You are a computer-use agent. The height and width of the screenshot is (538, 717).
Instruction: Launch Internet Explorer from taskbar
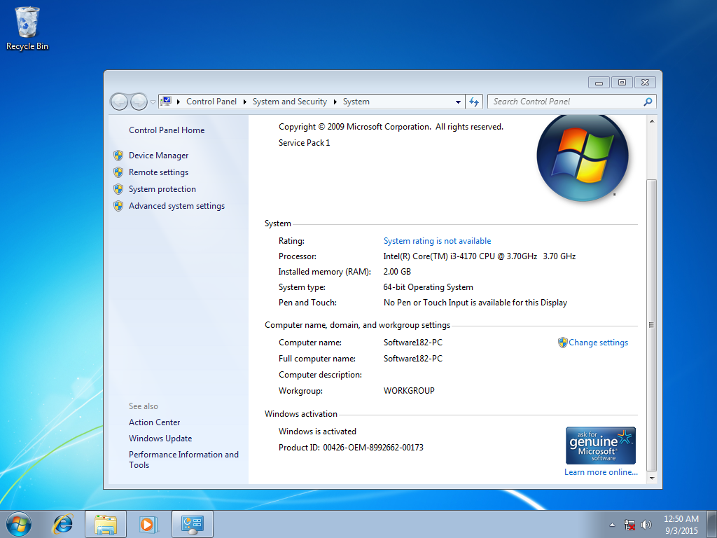point(62,524)
